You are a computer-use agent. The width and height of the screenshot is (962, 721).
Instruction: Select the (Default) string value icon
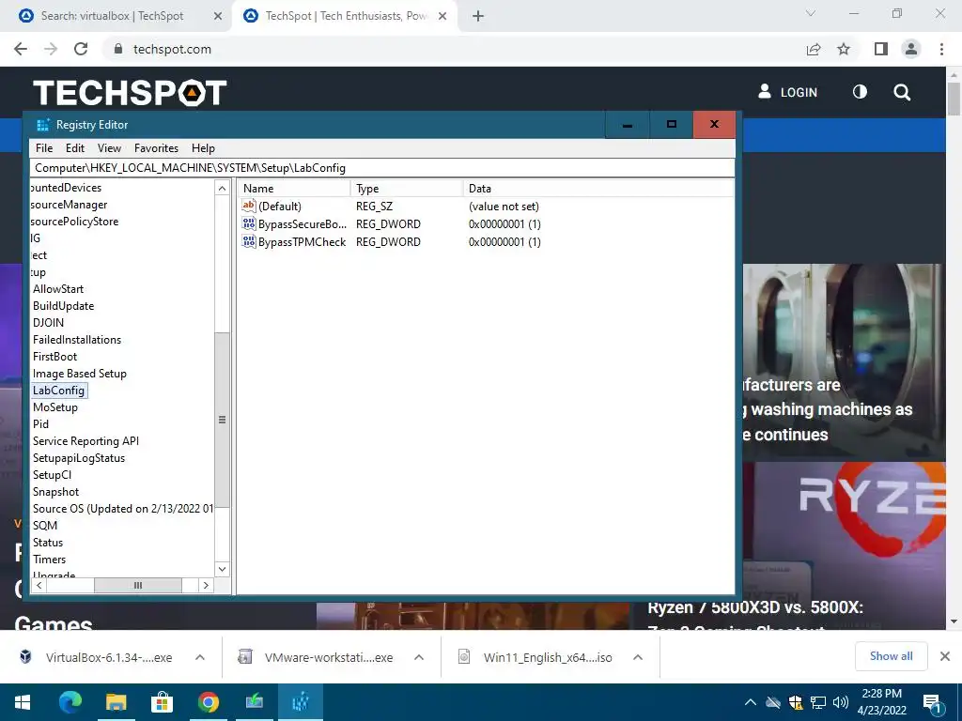tap(248, 206)
